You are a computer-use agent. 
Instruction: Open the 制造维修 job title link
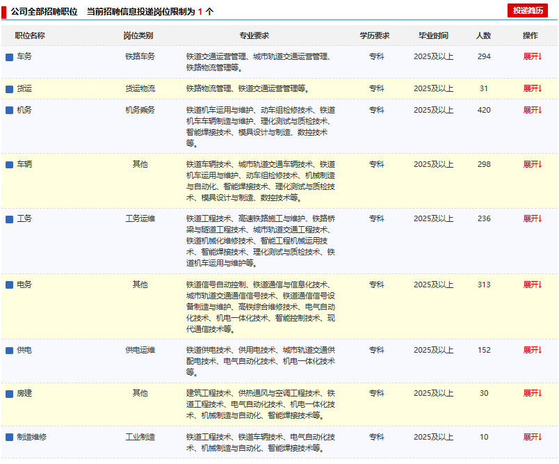point(31,437)
